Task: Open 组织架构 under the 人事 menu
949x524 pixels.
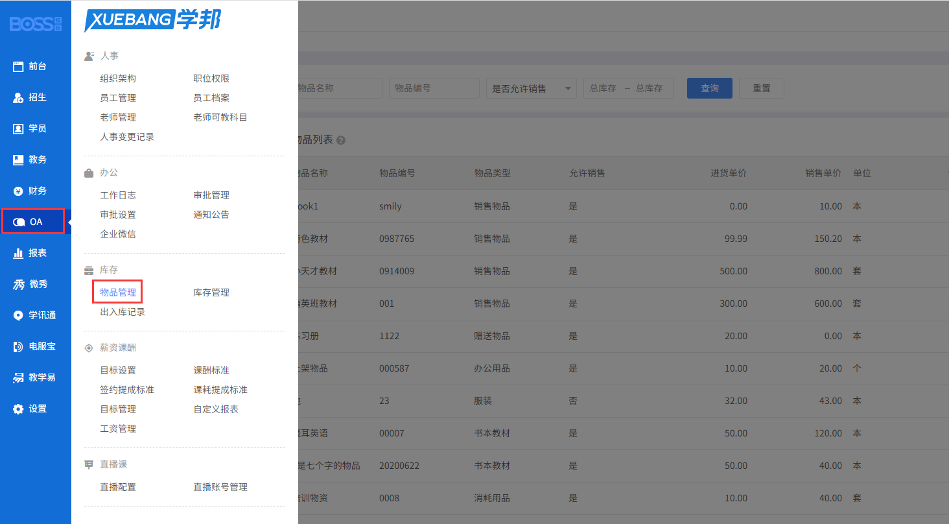Action: pos(118,78)
